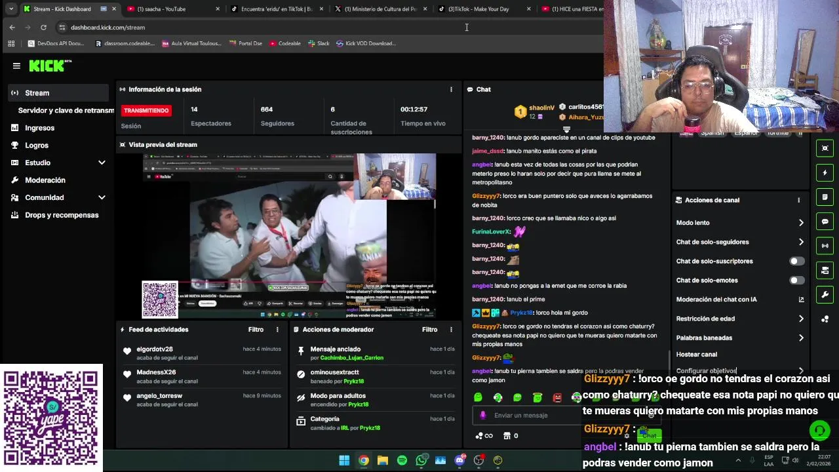Select Stream in the sidebar
Image resolution: width=839 pixels, height=472 pixels.
58,93
